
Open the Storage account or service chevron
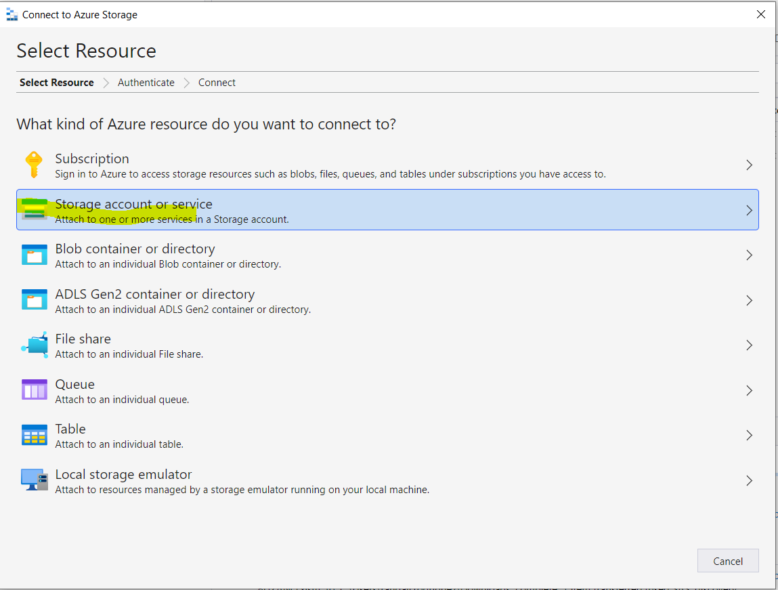pyautogui.click(x=749, y=211)
